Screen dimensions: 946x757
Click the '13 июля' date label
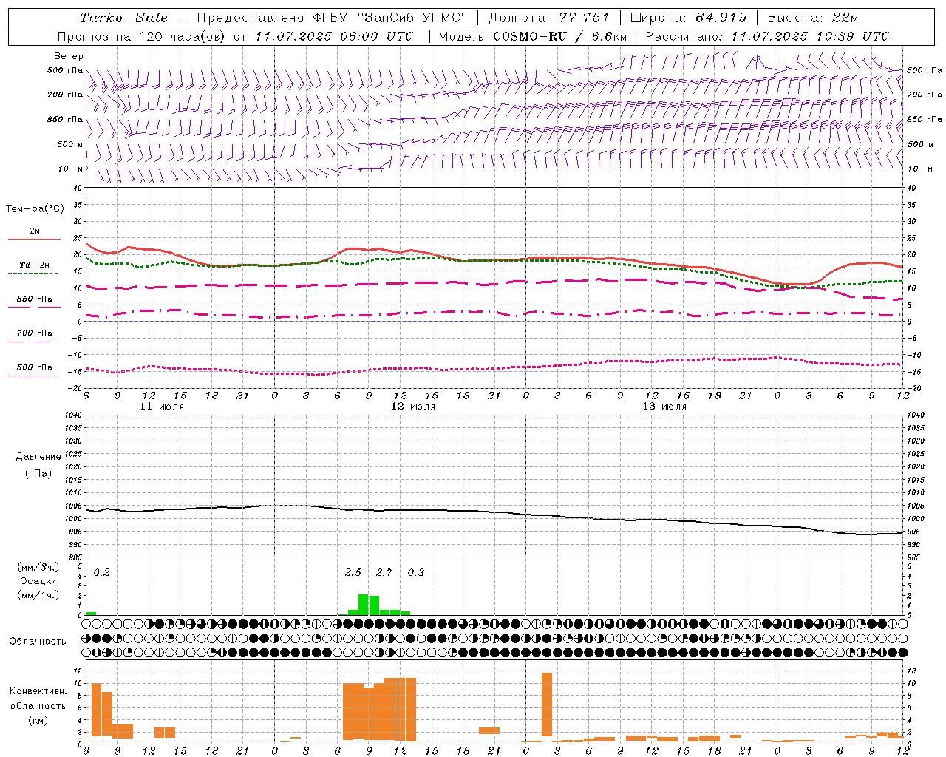click(664, 407)
